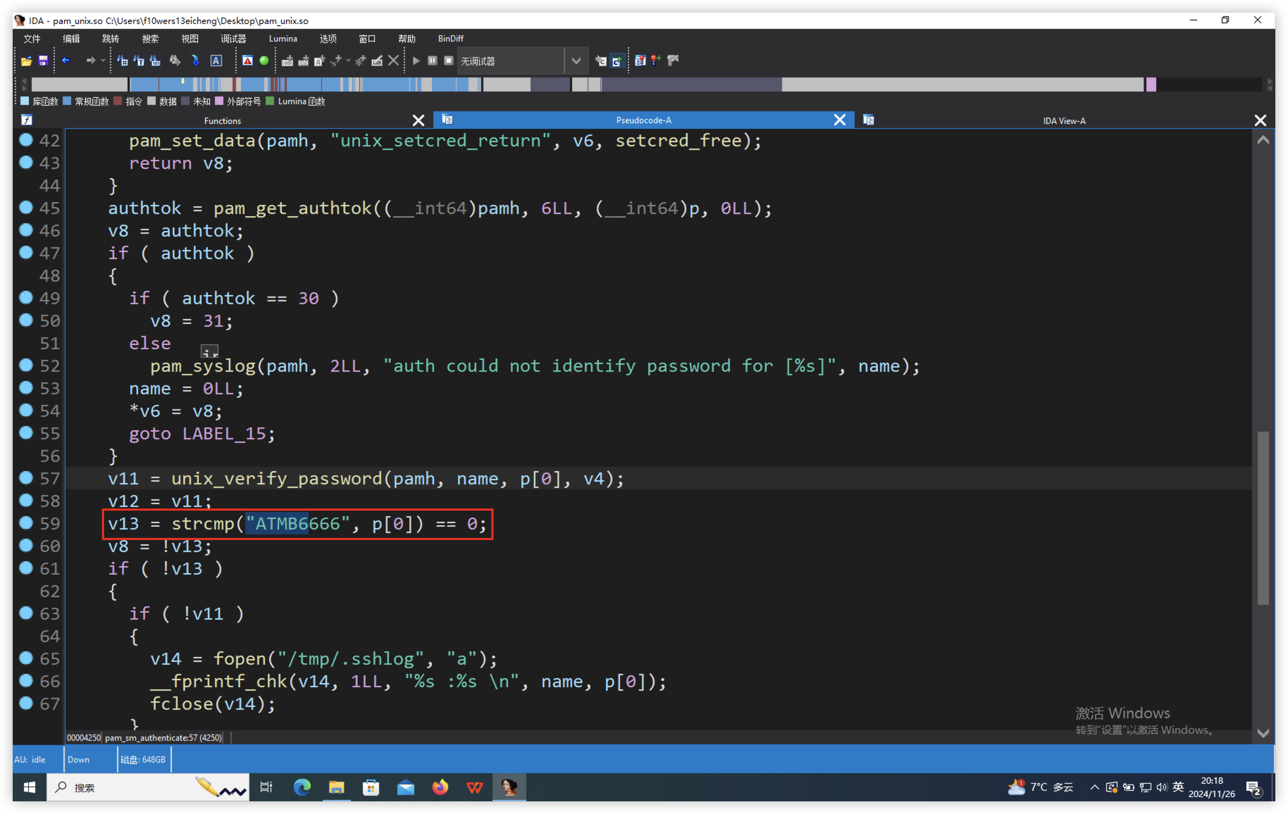
Task: Click the asterisk-plus array icon
Action: [x=361, y=61]
